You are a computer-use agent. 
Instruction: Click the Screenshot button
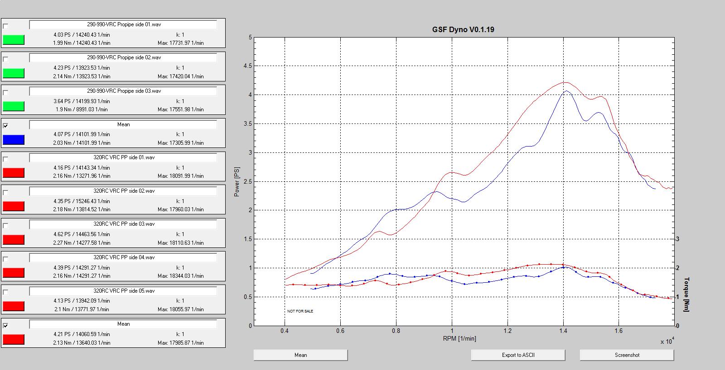pyautogui.click(x=627, y=355)
